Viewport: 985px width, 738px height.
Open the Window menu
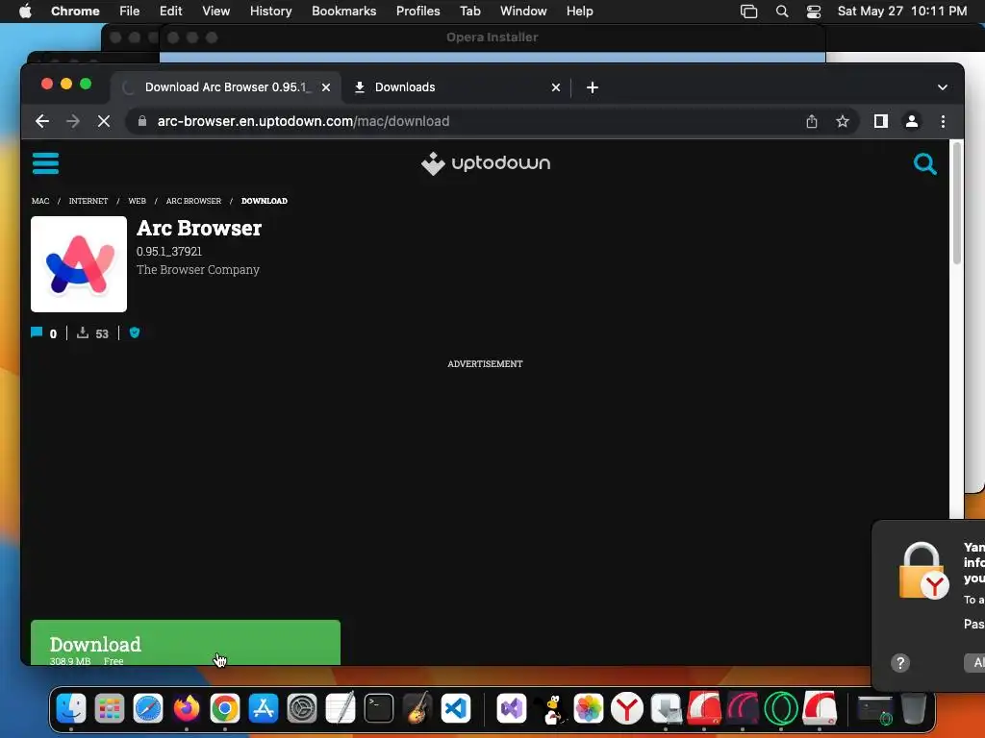[523, 11]
